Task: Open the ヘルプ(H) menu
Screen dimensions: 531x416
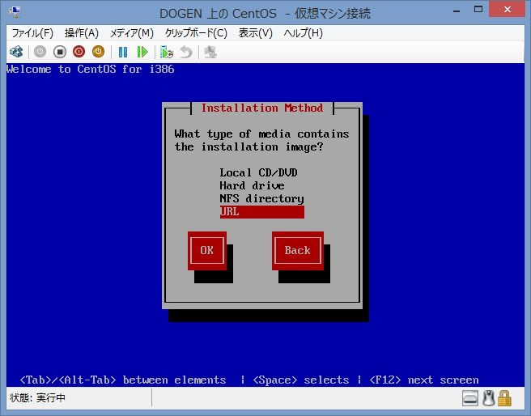Action: point(303,33)
